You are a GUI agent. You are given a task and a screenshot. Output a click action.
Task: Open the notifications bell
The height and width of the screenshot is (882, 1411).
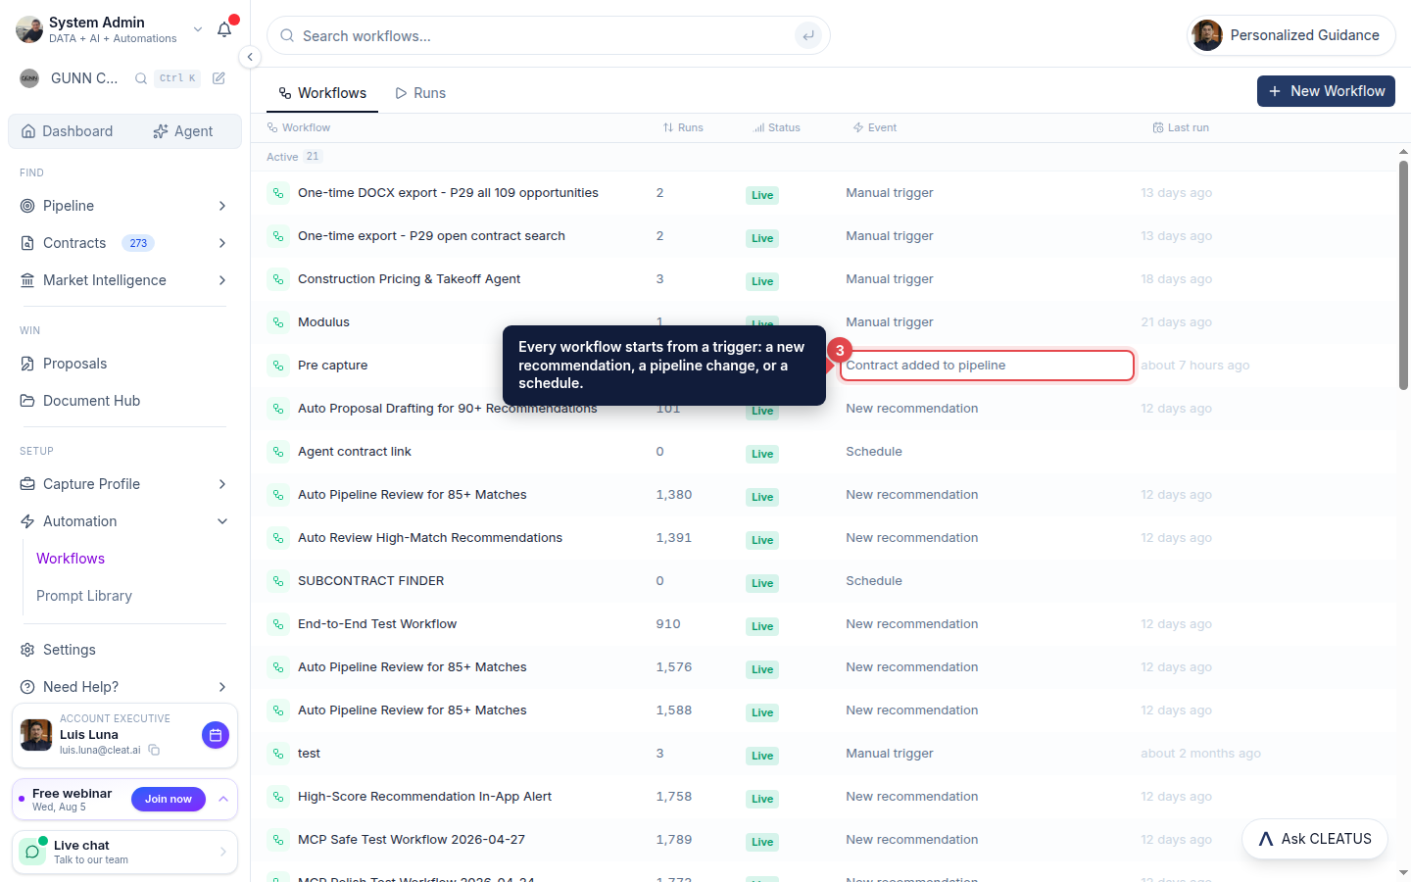224,29
